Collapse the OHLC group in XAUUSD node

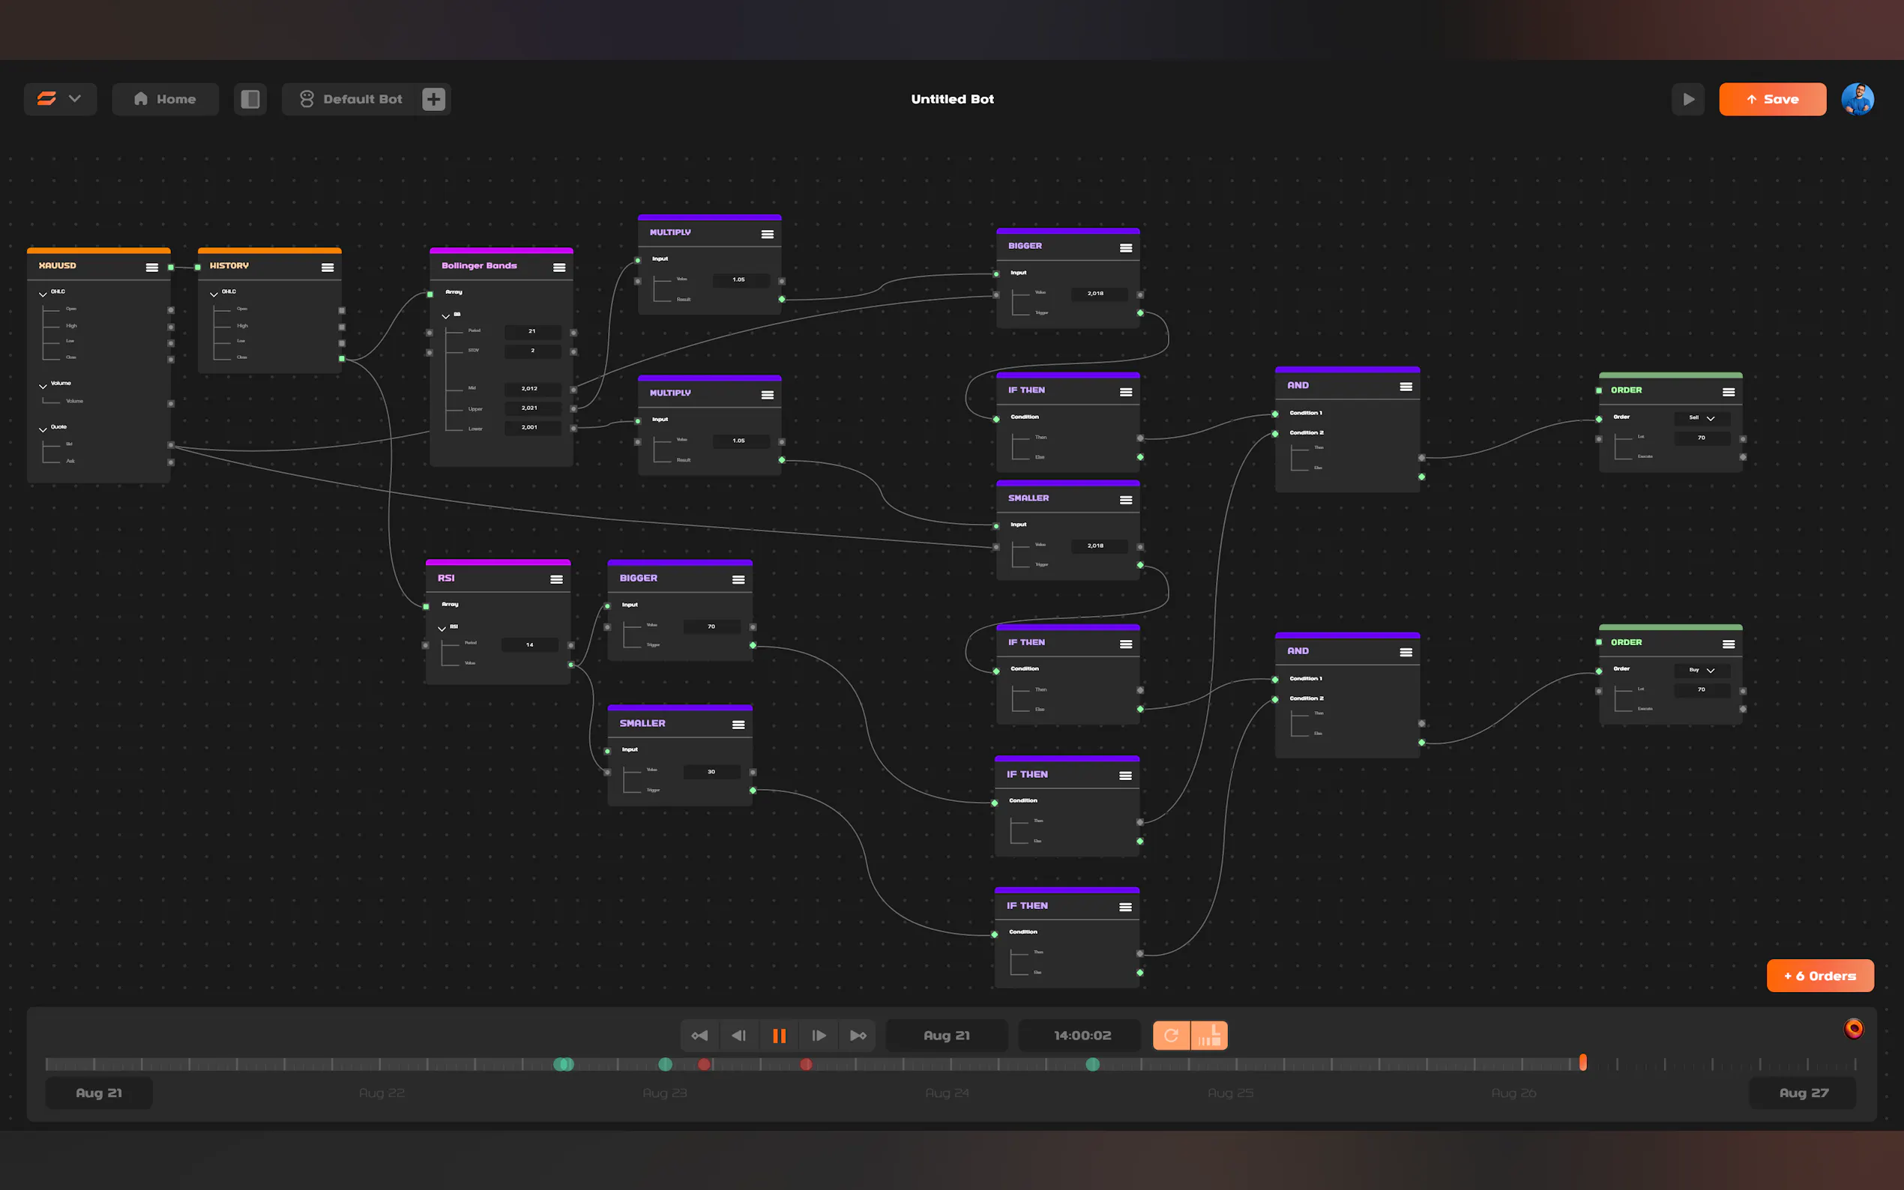coord(43,294)
